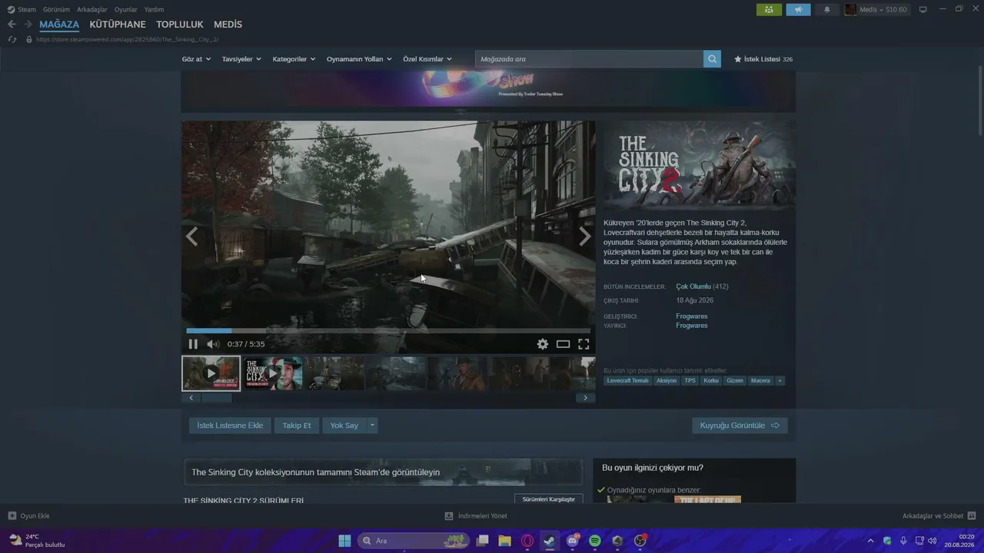Image resolution: width=984 pixels, height=553 pixels.
Task: Click the store search magnifier button
Action: pyautogui.click(x=713, y=59)
